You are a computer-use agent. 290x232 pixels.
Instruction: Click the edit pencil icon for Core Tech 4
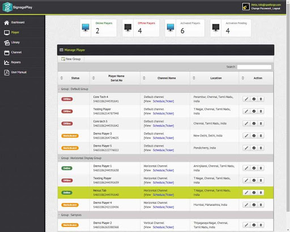pos(246,99)
